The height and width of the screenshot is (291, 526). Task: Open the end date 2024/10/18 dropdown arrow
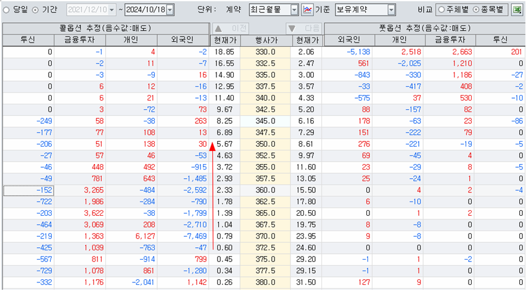click(170, 10)
